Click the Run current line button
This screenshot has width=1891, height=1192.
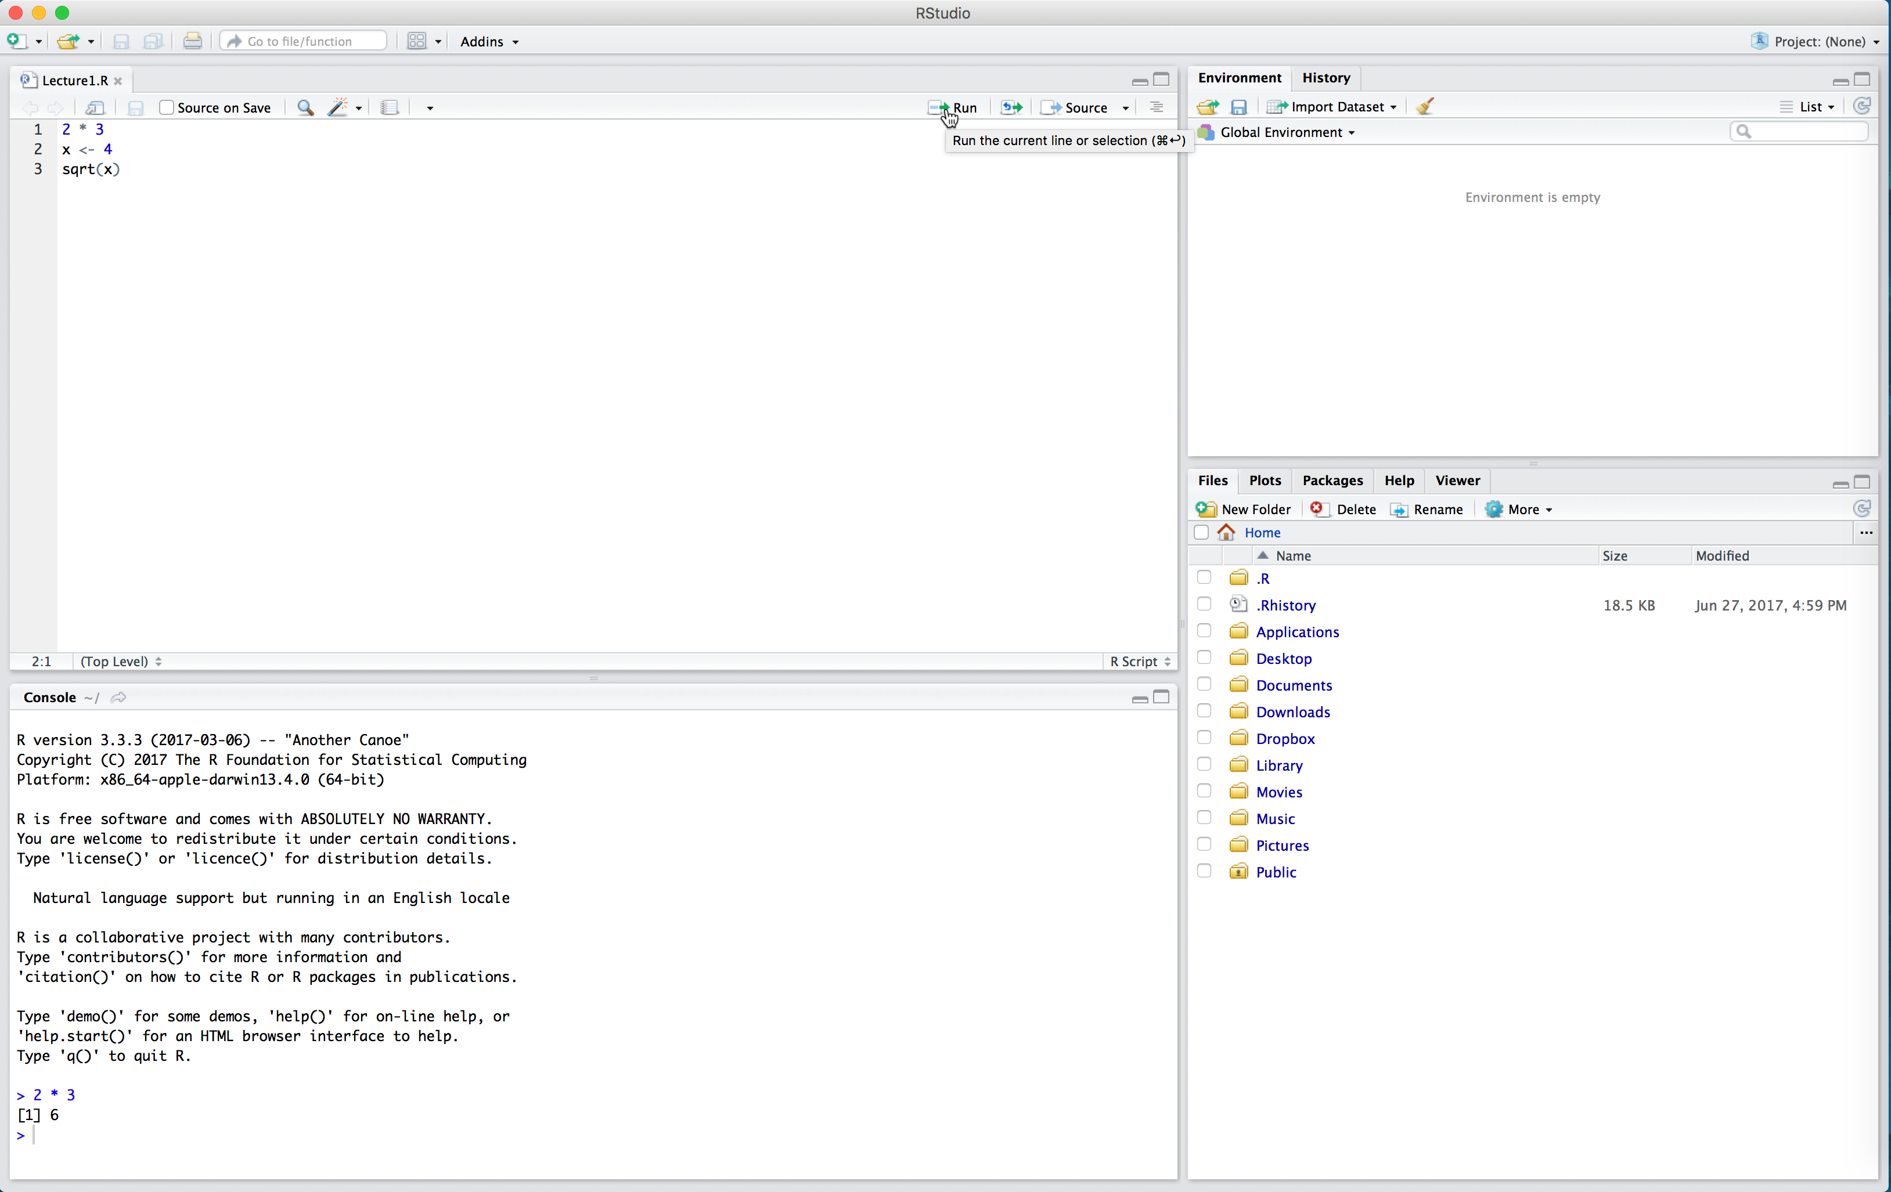[x=953, y=107]
